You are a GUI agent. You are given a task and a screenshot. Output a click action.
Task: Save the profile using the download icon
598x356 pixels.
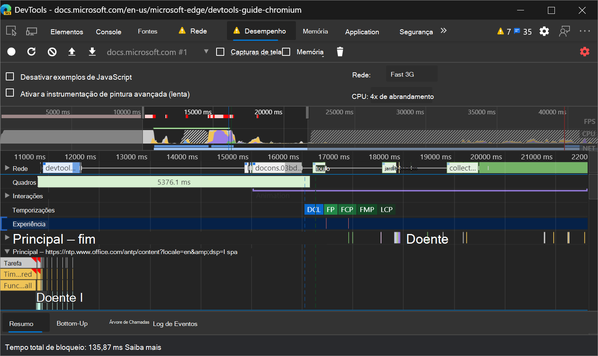92,52
